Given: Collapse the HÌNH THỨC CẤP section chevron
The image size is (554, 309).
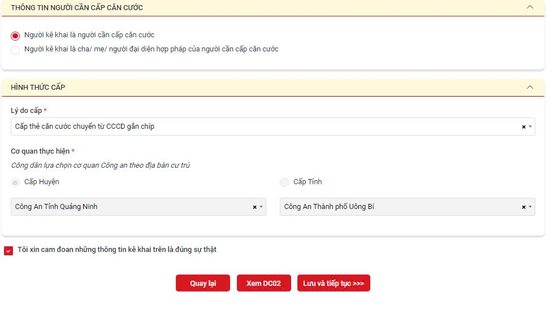Looking at the screenshot, I should pos(530,87).
